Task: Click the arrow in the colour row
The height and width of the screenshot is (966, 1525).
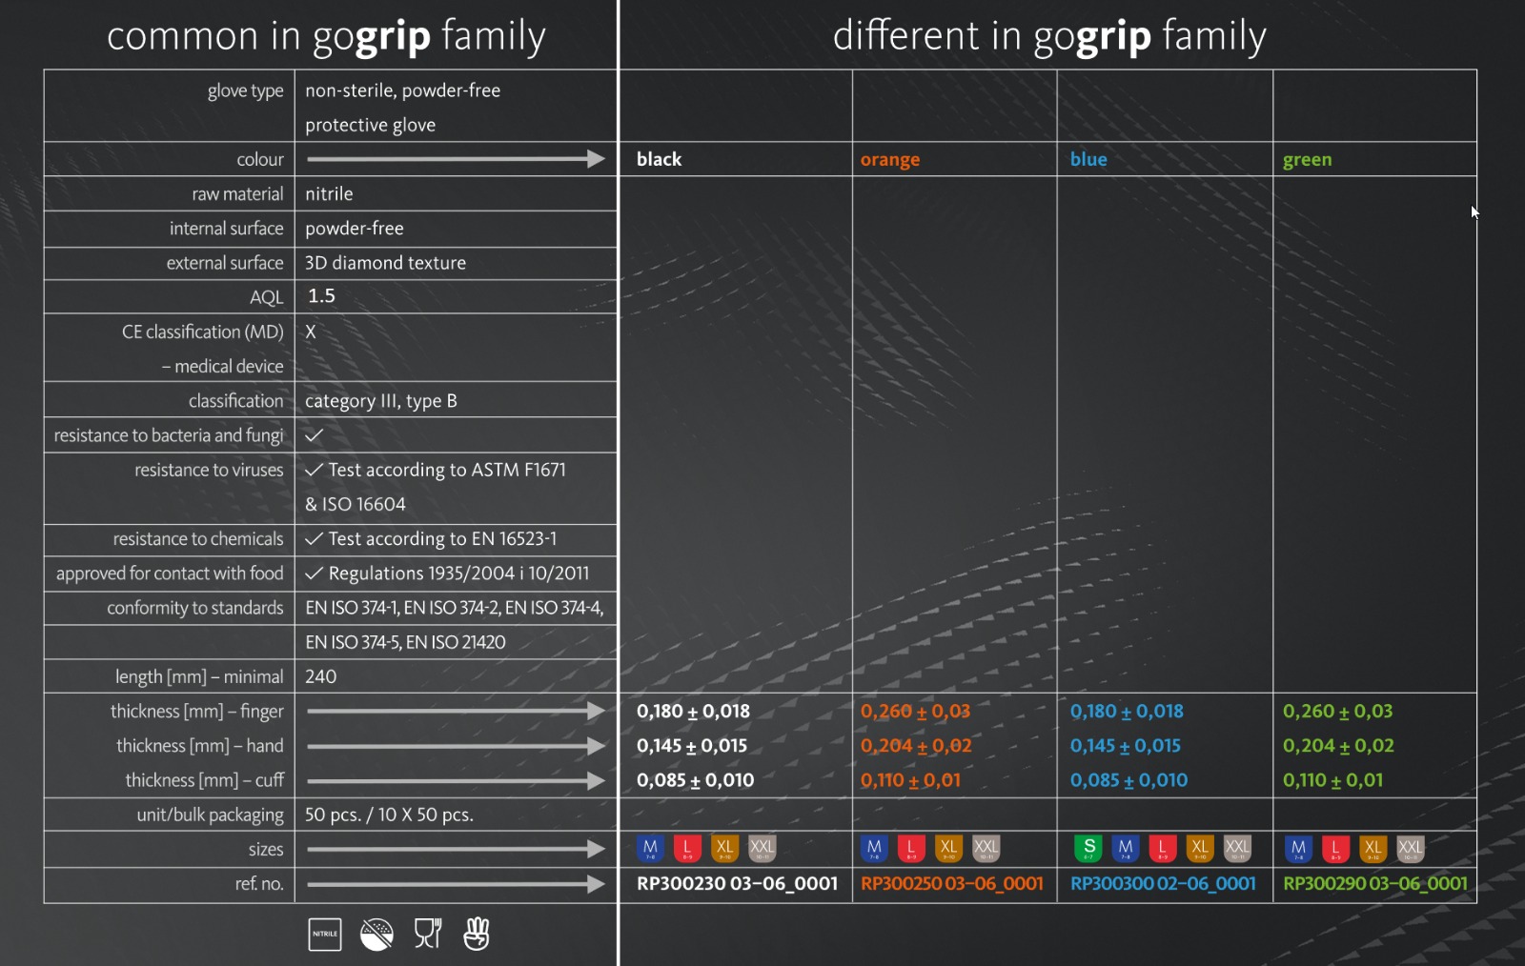Action: coord(456,159)
